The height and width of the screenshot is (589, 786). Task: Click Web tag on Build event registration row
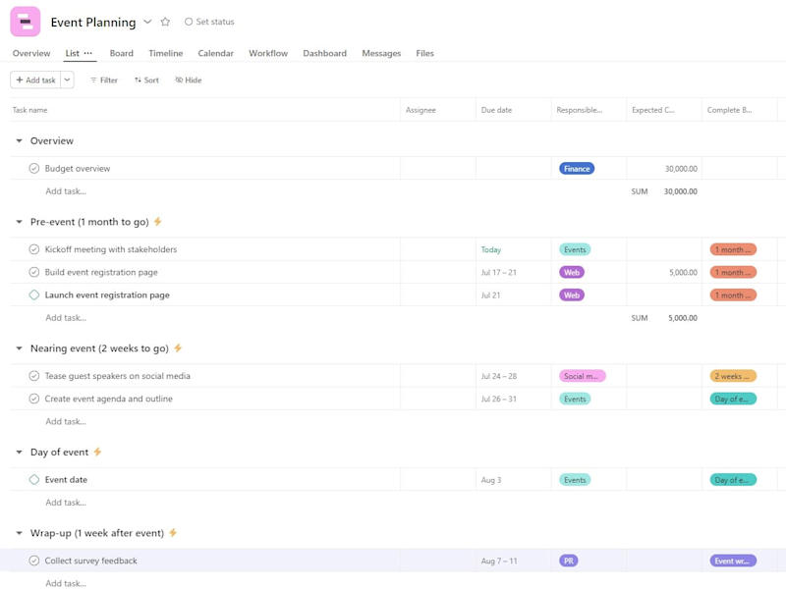coord(572,273)
